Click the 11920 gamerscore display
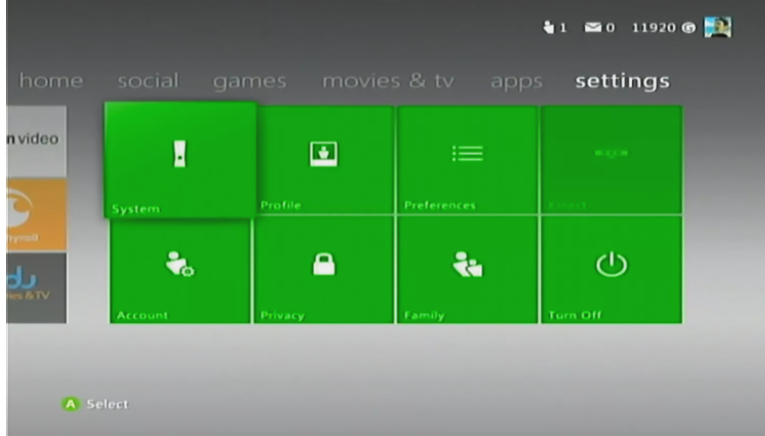Screen dimensions: 765x436 tap(663, 27)
